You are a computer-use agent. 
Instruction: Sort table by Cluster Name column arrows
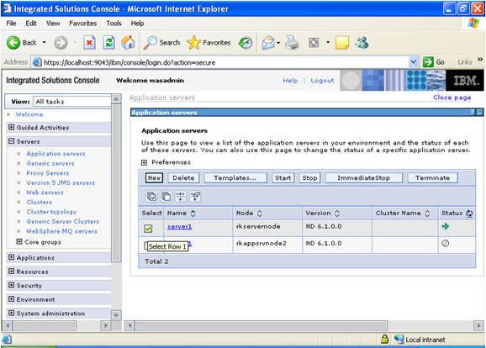pyautogui.click(x=427, y=214)
